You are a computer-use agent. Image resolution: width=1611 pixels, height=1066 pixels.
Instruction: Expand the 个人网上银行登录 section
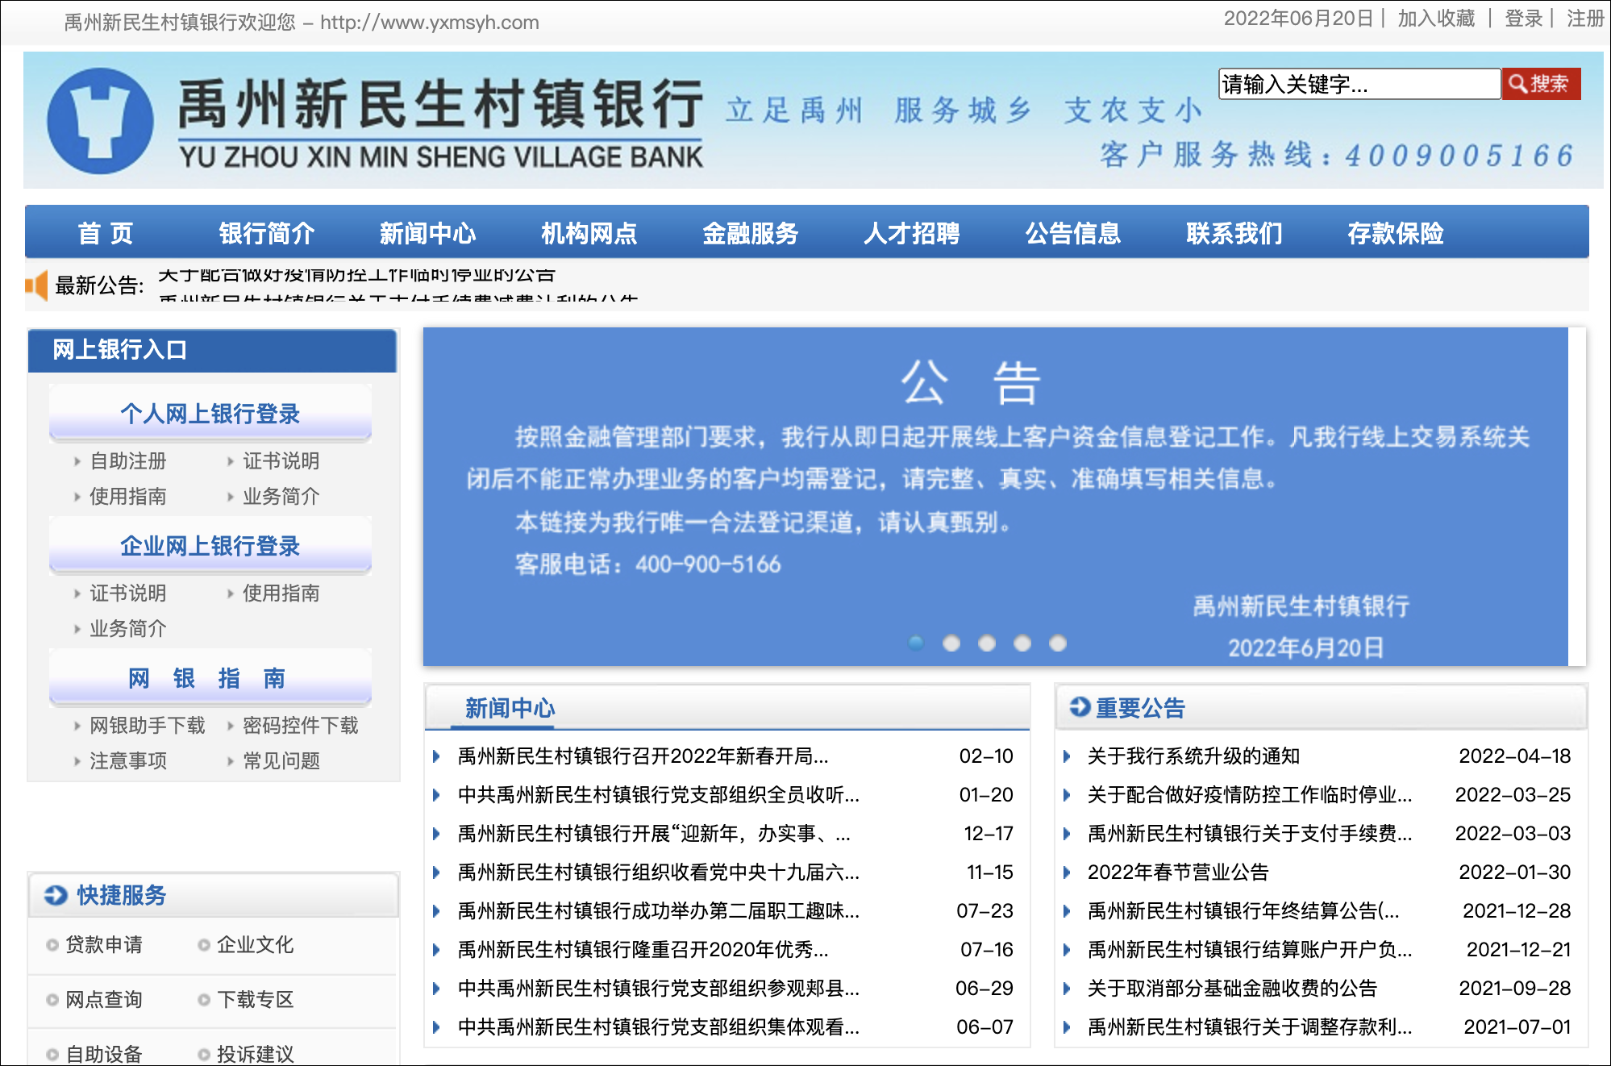click(x=210, y=414)
